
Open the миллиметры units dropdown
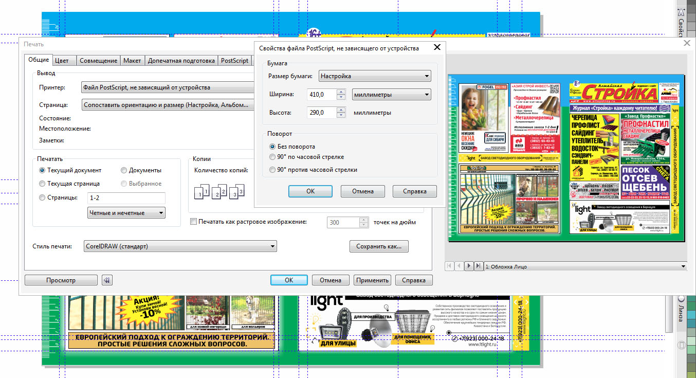pyautogui.click(x=391, y=95)
